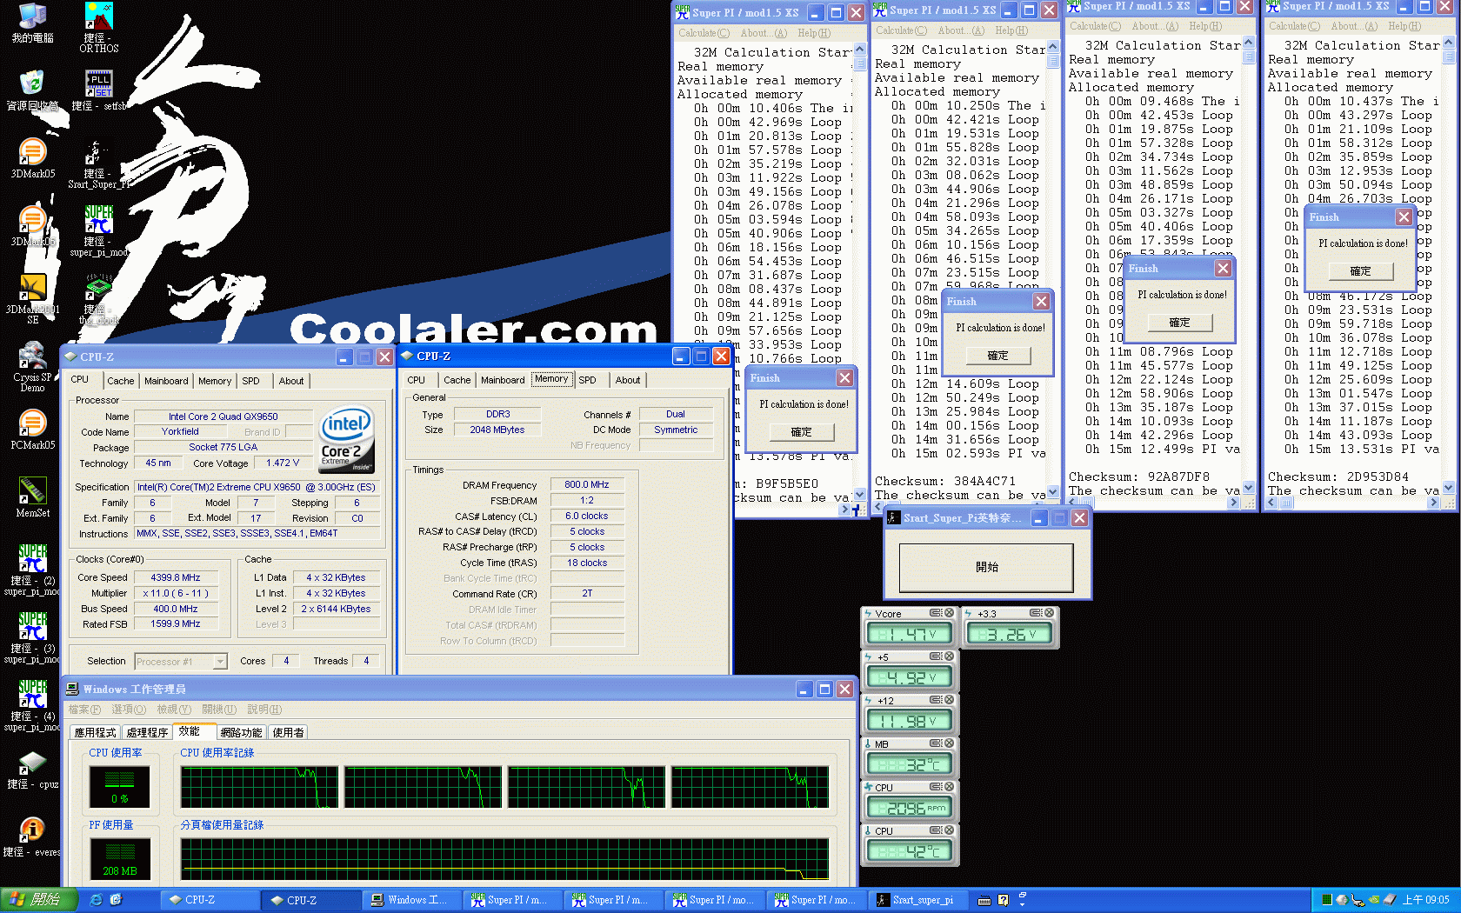Launch the 3DMark2001 SE desktop icon
The image size is (1461, 913).
(32, 298)
